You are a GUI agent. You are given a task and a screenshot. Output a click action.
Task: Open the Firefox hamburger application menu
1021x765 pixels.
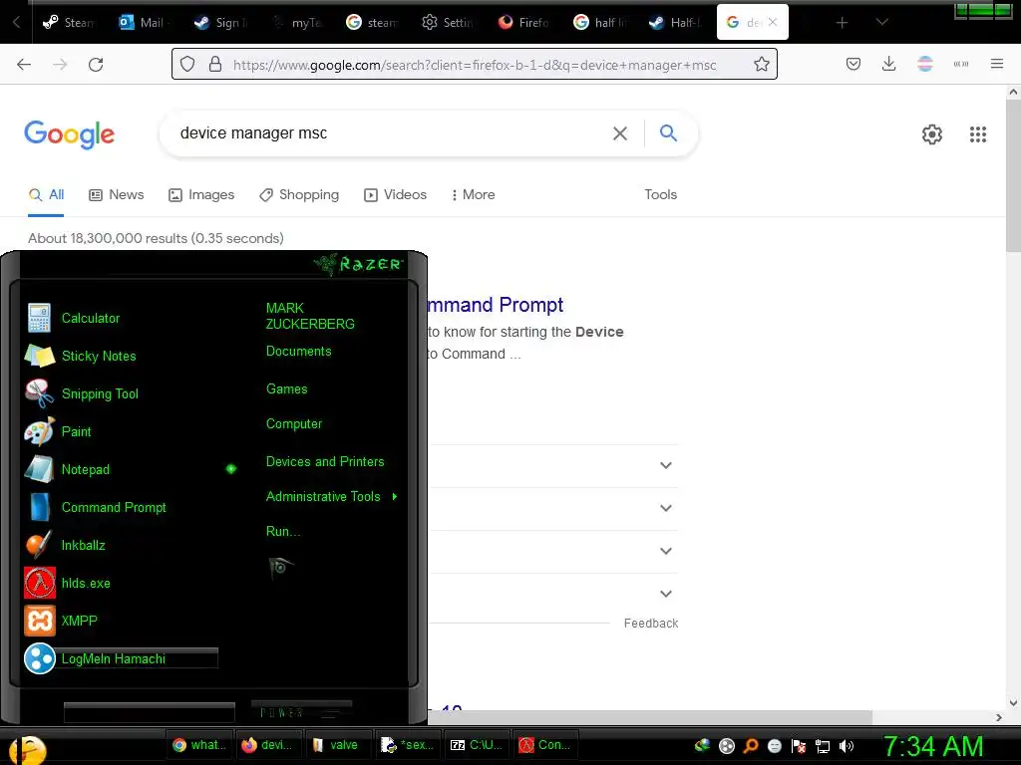[x=996, y=64]
